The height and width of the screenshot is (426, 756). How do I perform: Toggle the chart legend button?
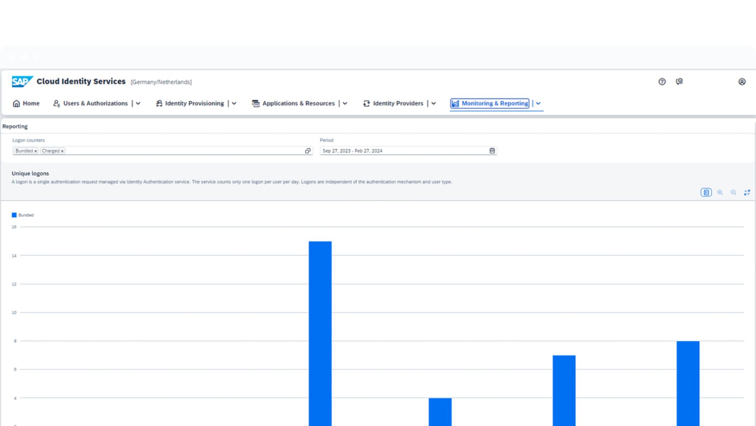tap(706, 192)
